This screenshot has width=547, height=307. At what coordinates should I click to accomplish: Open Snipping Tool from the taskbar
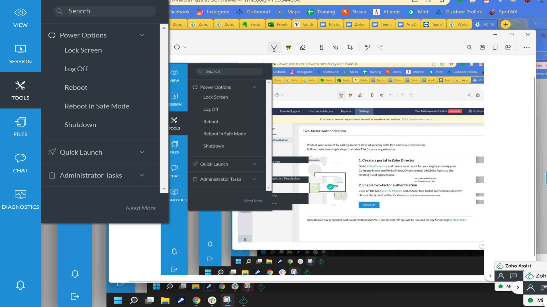228,300
